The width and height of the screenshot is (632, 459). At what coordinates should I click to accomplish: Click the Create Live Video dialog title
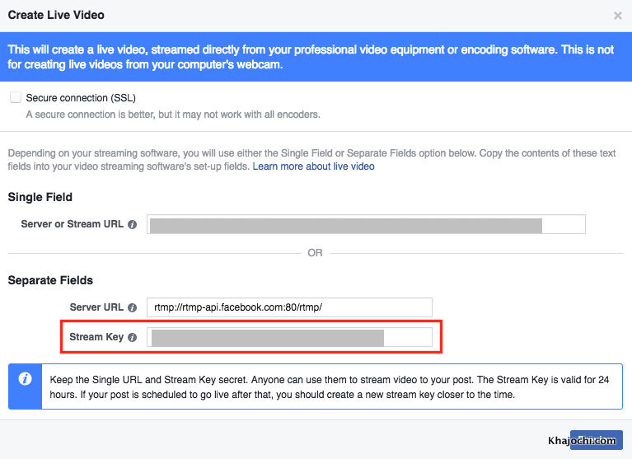coord(56,15)
